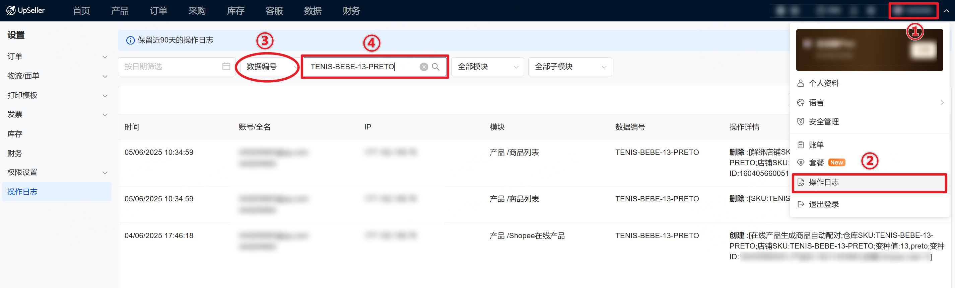Image resolution: width=955 pixels, height=288 pixels.
Task: Click the chevron arrow beside 语言
Action: (x=942, y=103)
